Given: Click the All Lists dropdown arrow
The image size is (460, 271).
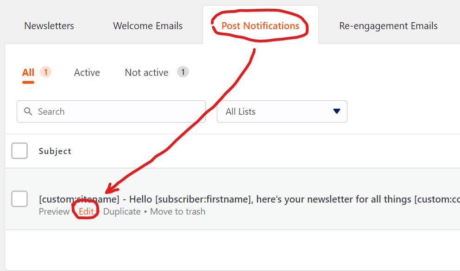Looking at the screenshot, I should coord(336,111).
